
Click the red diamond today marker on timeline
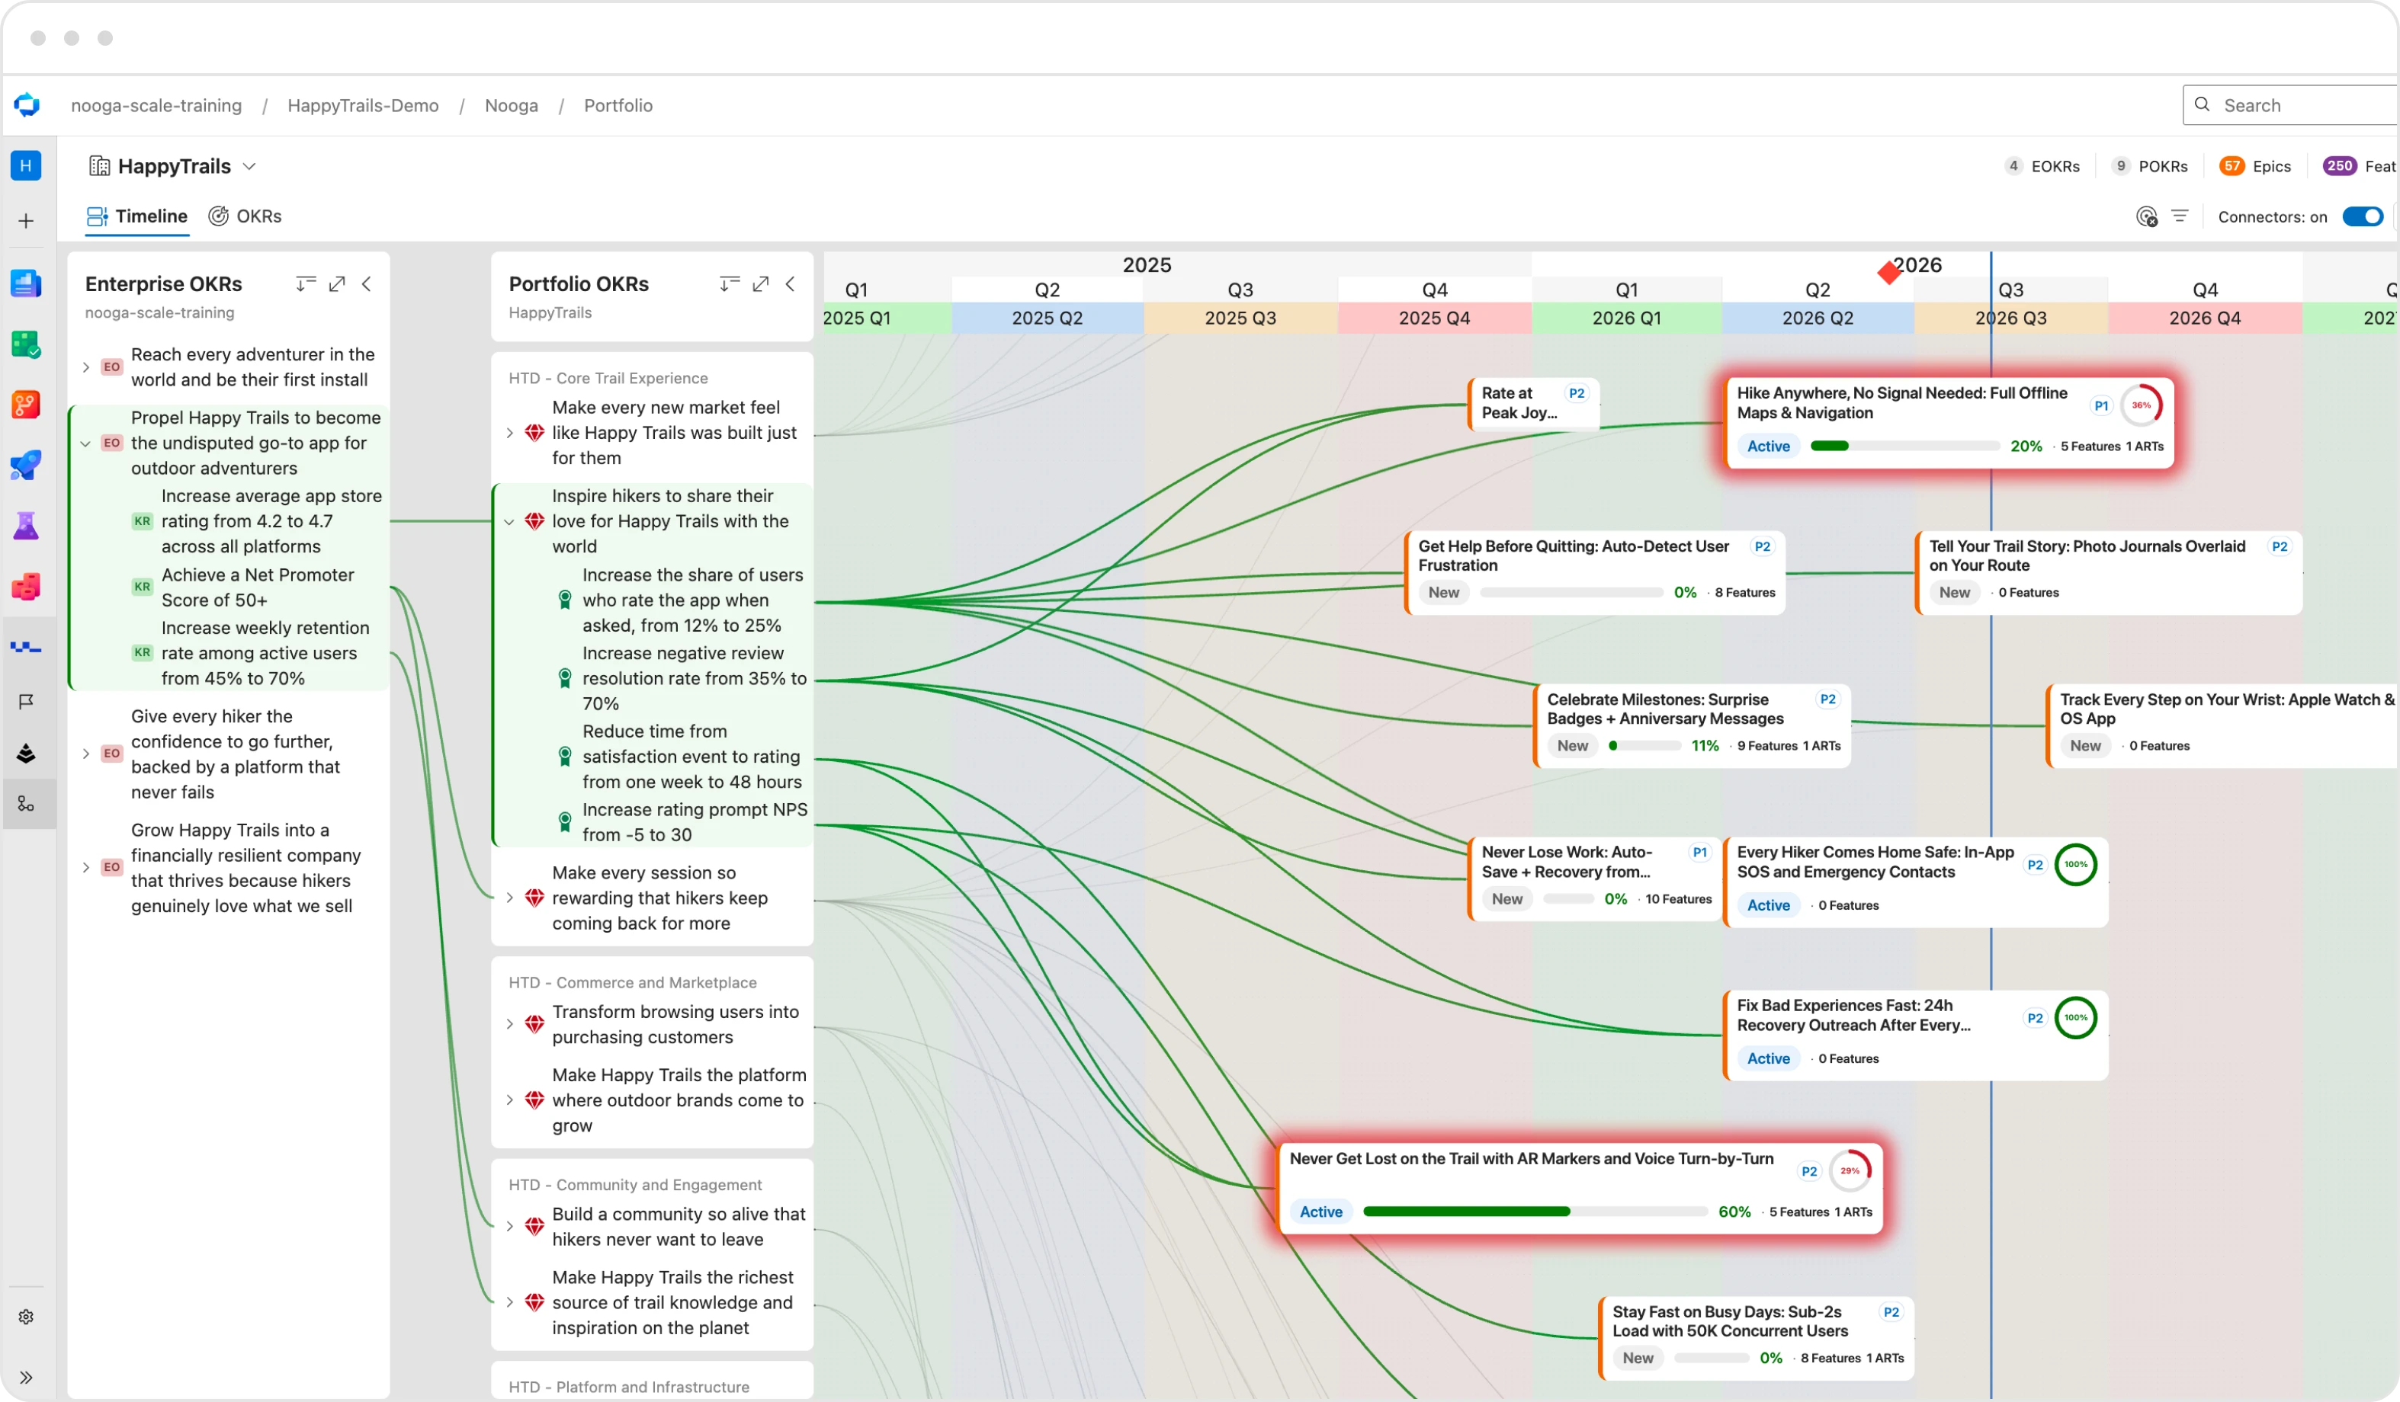1889,274
